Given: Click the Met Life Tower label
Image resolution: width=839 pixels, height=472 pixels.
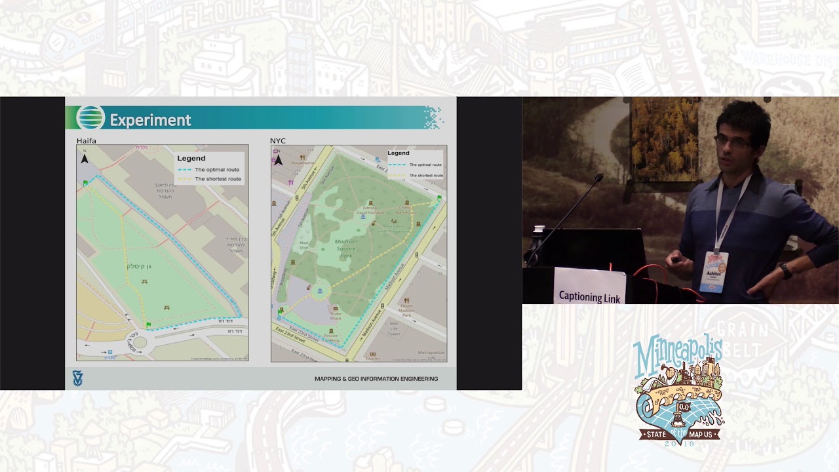Looking at the screenshot, I should 395,328.
